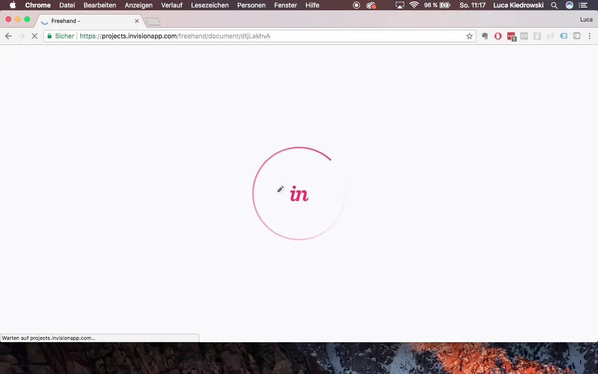Open the AirPlay display menu
Image resolution: width=598 pixels, height=374 pixels.
[x=399, y=5]
